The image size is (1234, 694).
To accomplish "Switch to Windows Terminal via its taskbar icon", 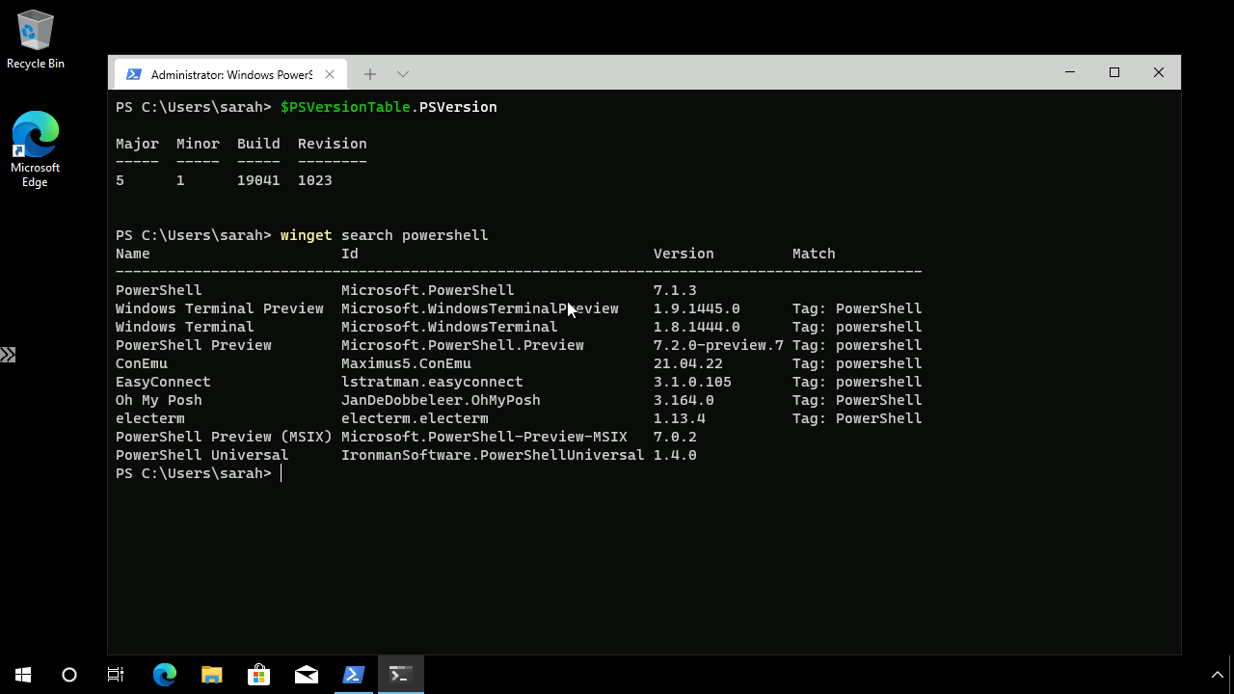I will (400, 674).
